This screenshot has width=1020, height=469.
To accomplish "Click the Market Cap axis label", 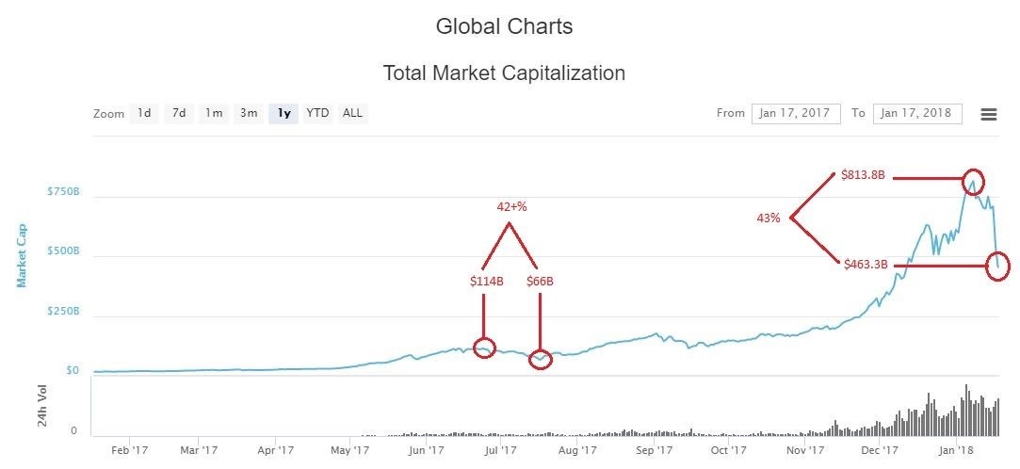I will coord(20,254).
